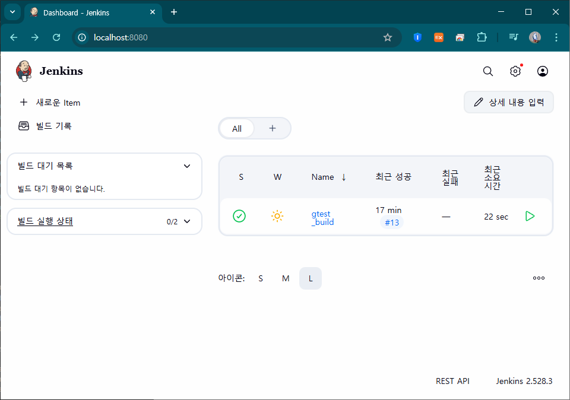Add a new view with plus tab
Screen dimensions: 570x400
pyautogui.click(x=273, y=128)
